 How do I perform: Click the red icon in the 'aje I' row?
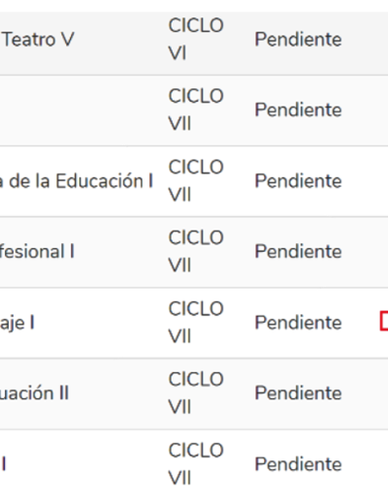point(384,321)
